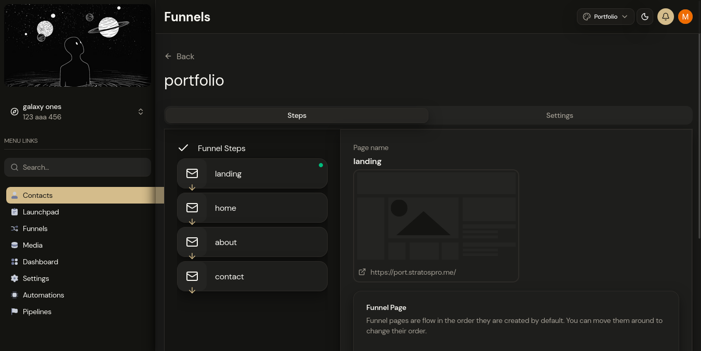Image resolution: width=701 pixels, height=351 pixels.
Task: Open the notifications bell icon
Action: click(x=665, y=17)
